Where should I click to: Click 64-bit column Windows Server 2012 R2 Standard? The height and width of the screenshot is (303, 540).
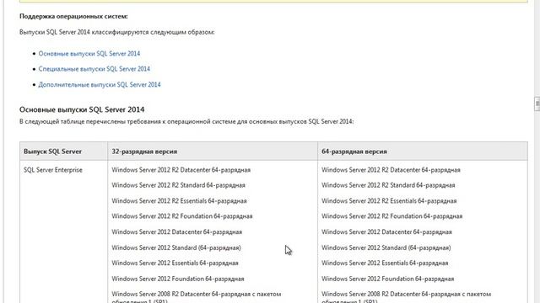coord(388,185)
